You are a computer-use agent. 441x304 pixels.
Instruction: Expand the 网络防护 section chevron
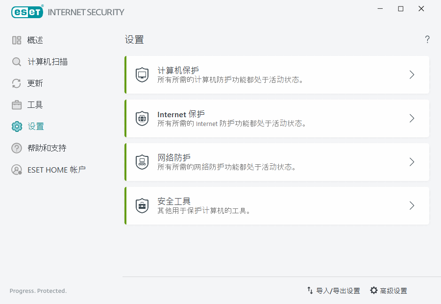pyautogui.click(x=412, y=162)
